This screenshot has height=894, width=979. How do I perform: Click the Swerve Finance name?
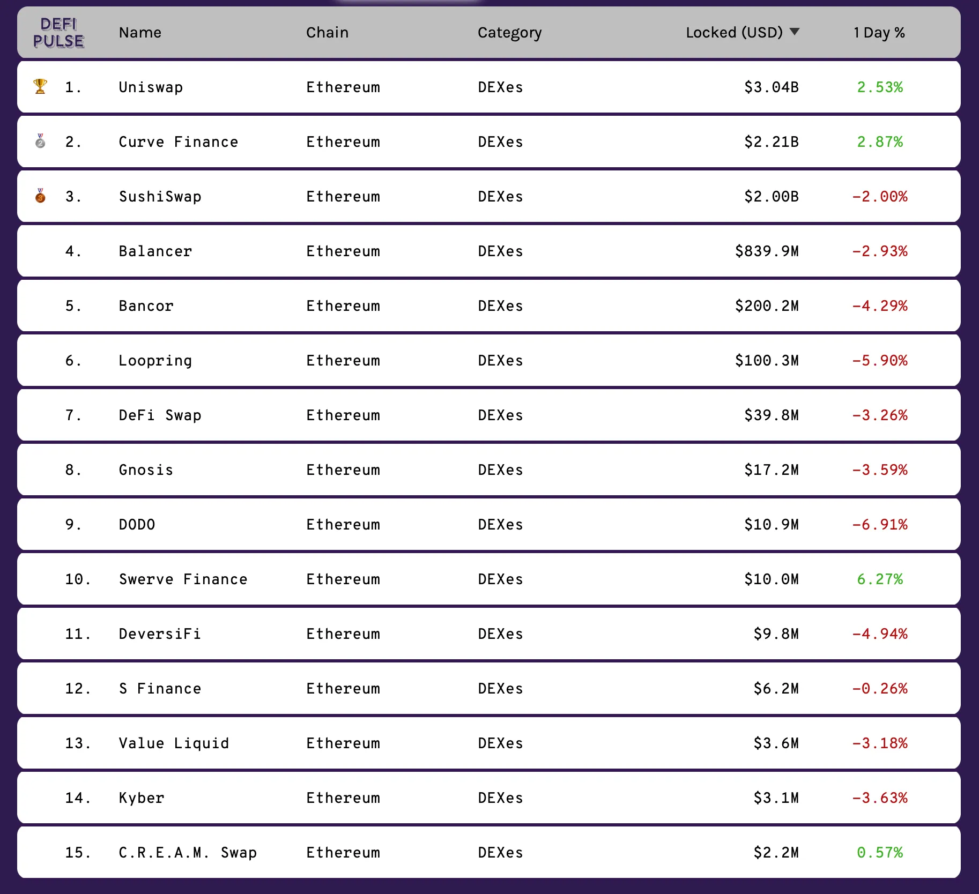coord(183,579)
